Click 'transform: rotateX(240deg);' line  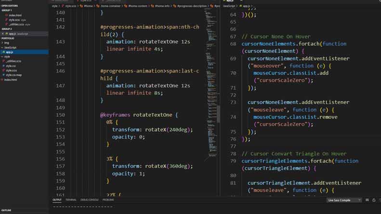[x=152, y=130]
